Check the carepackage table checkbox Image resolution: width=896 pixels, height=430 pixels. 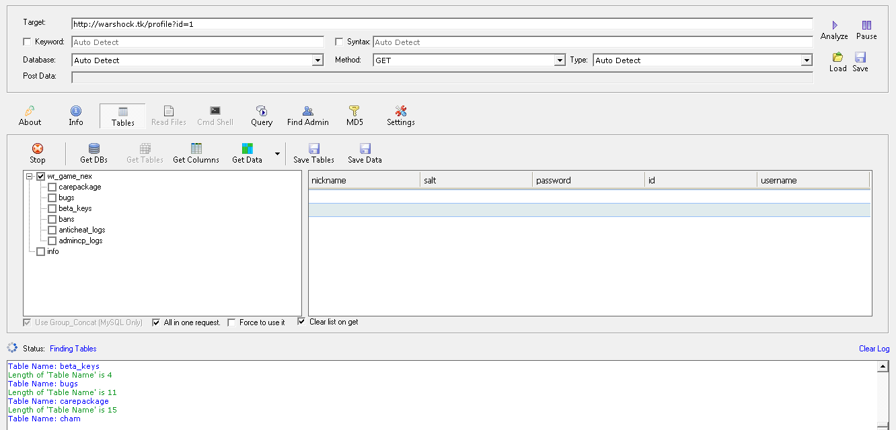tap(52, 187)
